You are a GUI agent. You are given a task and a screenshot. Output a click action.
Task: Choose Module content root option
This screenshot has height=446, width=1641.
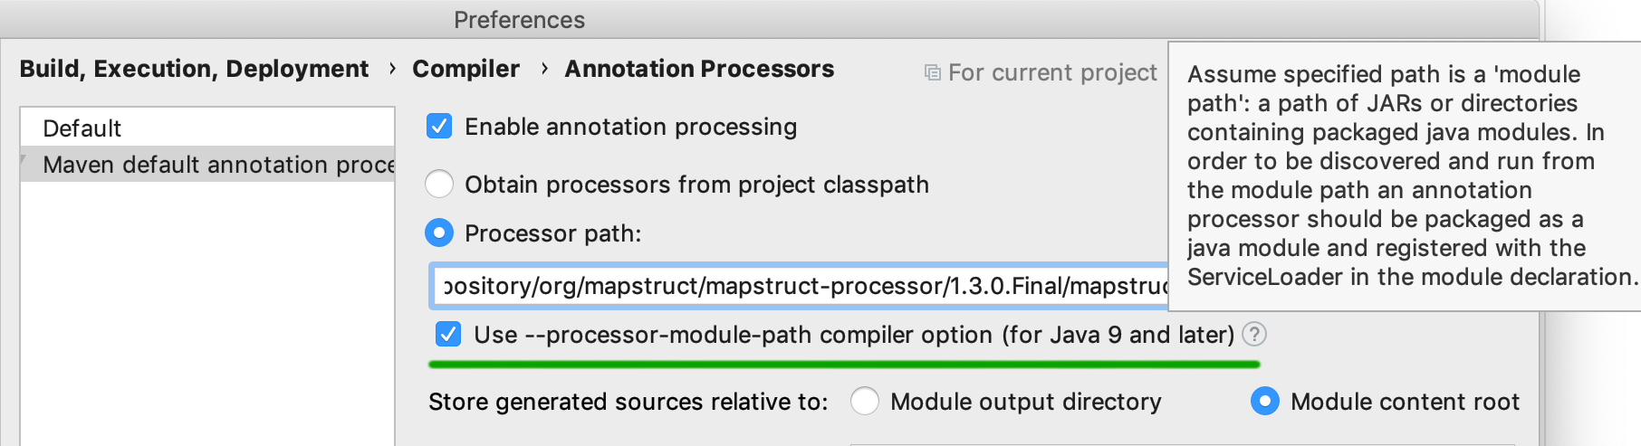click(x=1265, y=402)
